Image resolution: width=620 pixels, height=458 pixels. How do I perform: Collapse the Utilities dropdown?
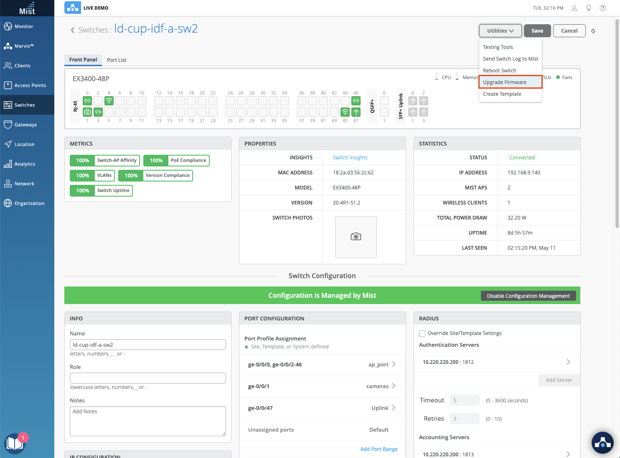(500, 31)
